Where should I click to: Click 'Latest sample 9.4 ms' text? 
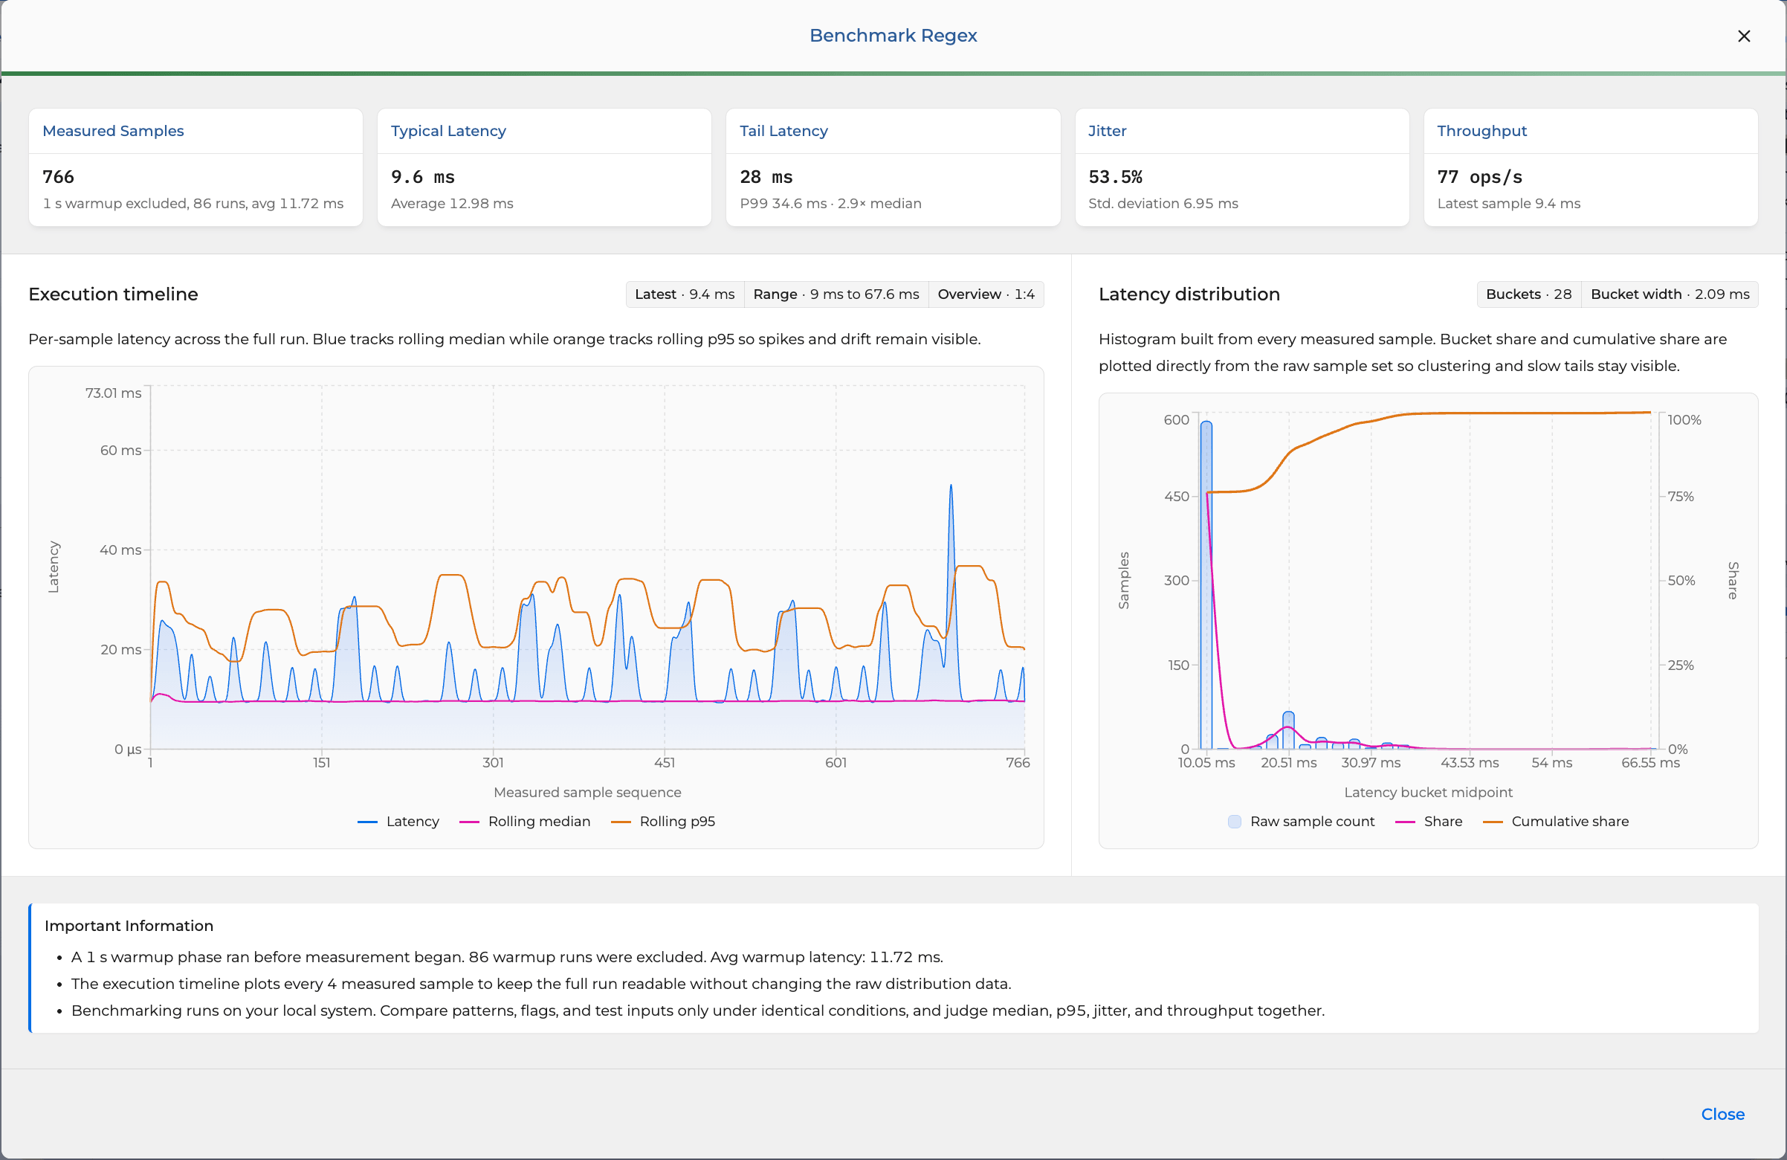tap(1508, 204)
